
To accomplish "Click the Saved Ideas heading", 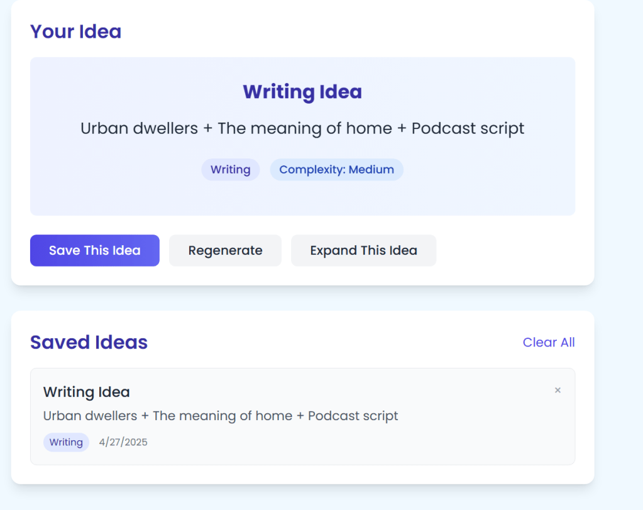I will pyautogui.click(x=89, y=342).
